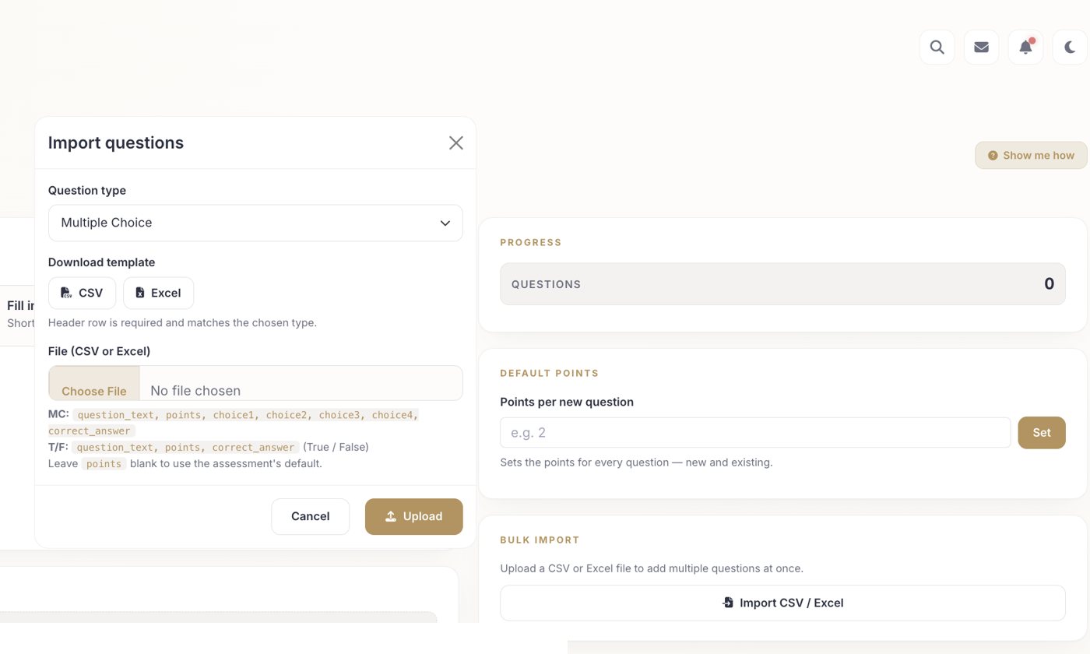1090x654 pixels.
Task: Download the Excel template
Action: 158,293
